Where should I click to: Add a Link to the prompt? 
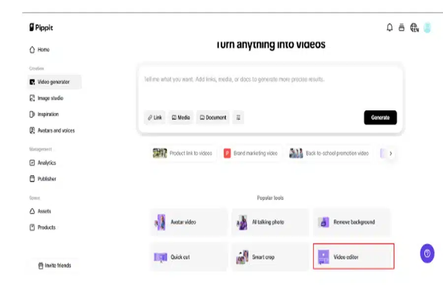point(155,118)
